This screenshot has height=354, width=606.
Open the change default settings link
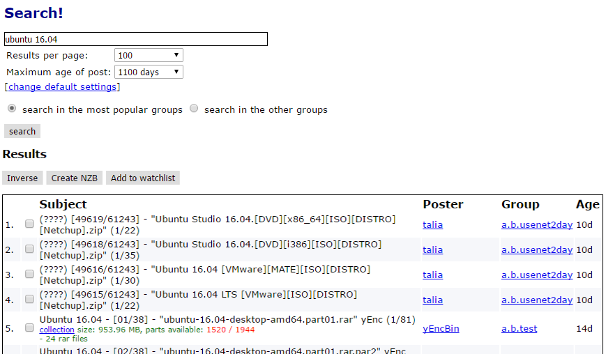62,86
